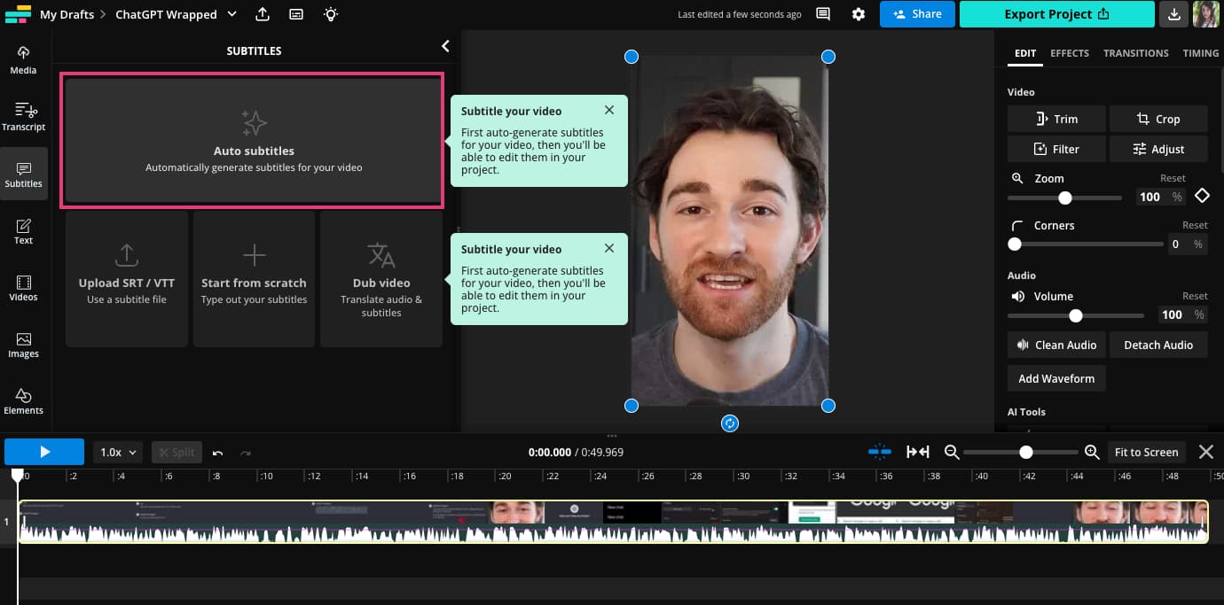Open the Elements sidebar panel
The width and height of the screenshot is (1224, 605).
23,400
